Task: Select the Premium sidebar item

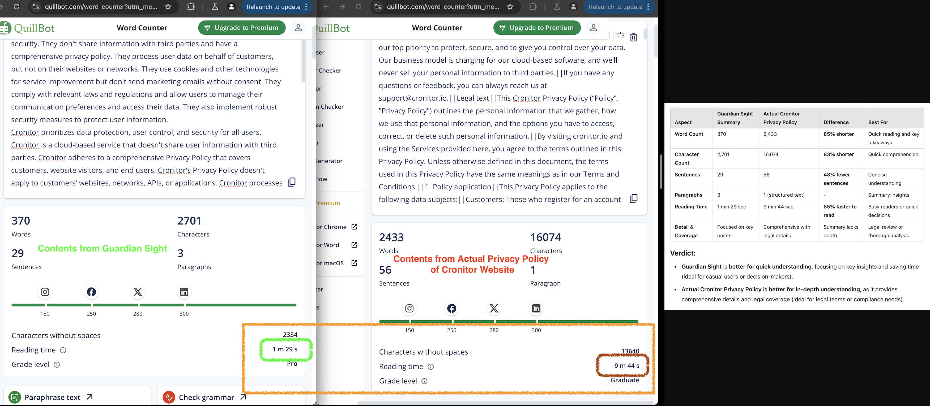Action: [328, 203]
